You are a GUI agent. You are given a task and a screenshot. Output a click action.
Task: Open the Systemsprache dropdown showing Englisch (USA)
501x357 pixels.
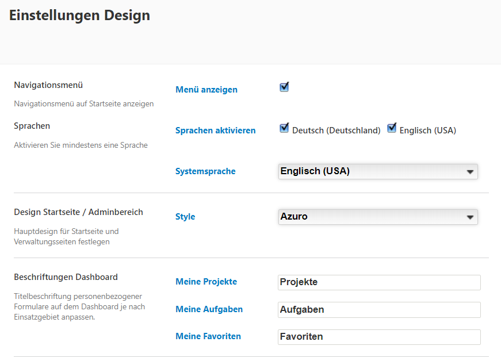pos(377,171)
